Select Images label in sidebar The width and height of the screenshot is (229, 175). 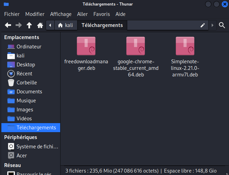[25, 110]
